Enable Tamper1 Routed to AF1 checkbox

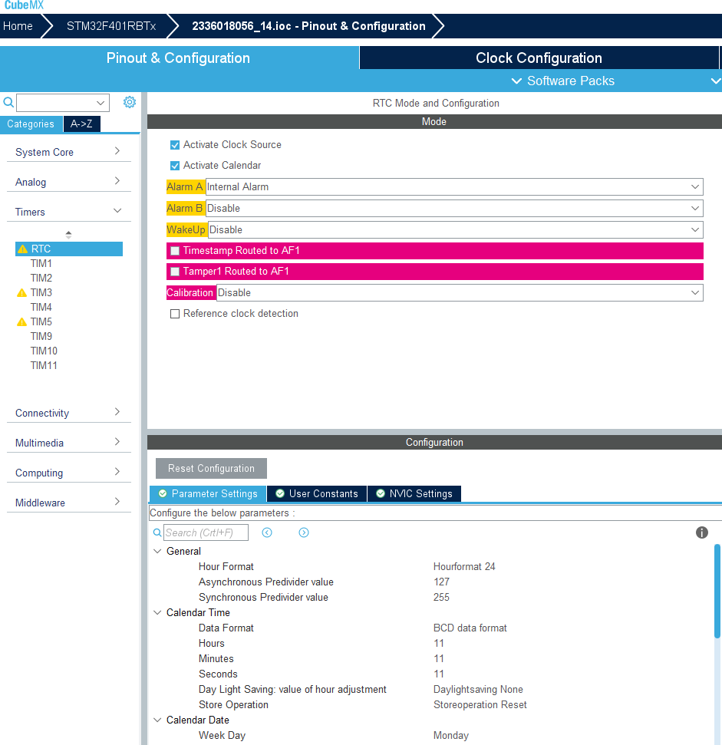point(175,272)
